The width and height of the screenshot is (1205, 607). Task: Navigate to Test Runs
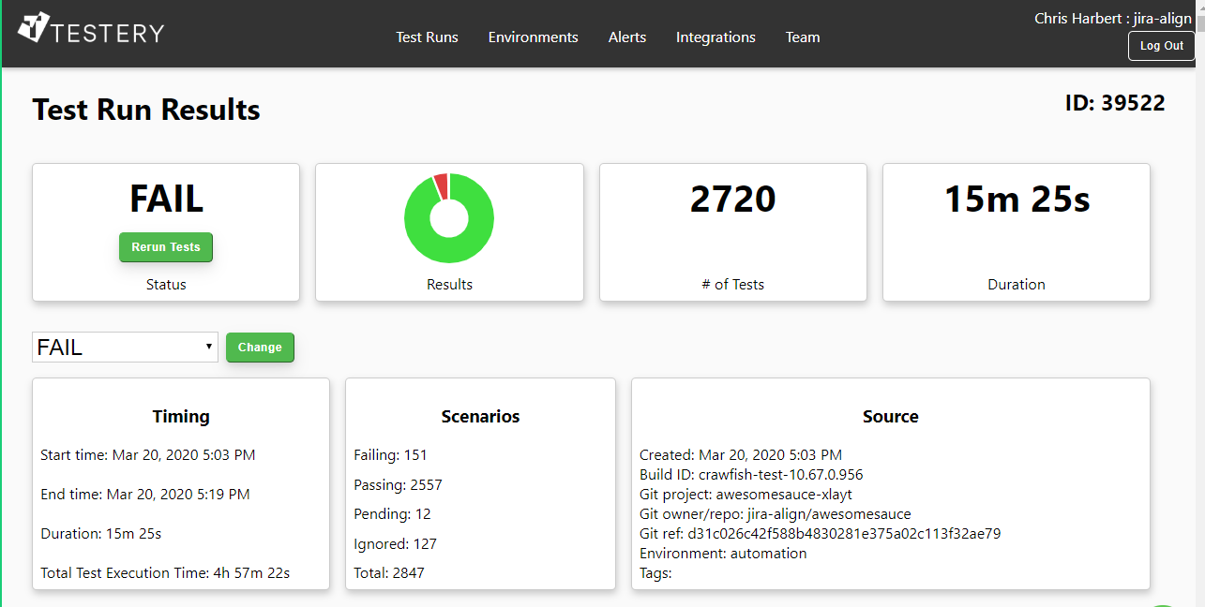coord(427,37)
